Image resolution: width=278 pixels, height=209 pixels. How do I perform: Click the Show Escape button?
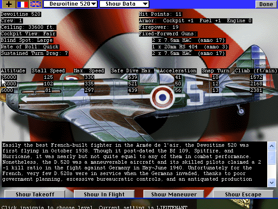[x=243, y=194]
